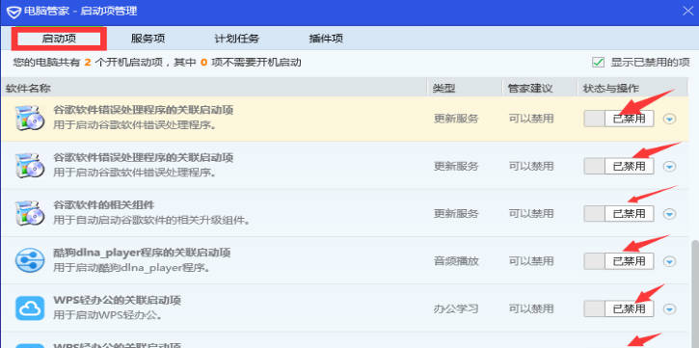Enable the 酷狗dlna_player startup switch
This screenshot has width=699, height=348.
[x=619, y=261]
